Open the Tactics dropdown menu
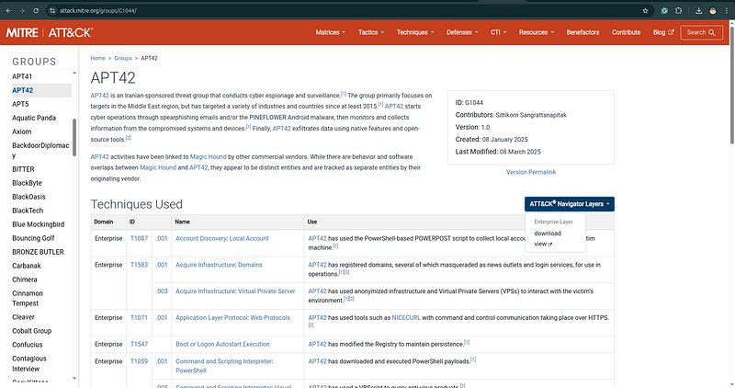This screenshot has width=735, height=388. (371, 32)
